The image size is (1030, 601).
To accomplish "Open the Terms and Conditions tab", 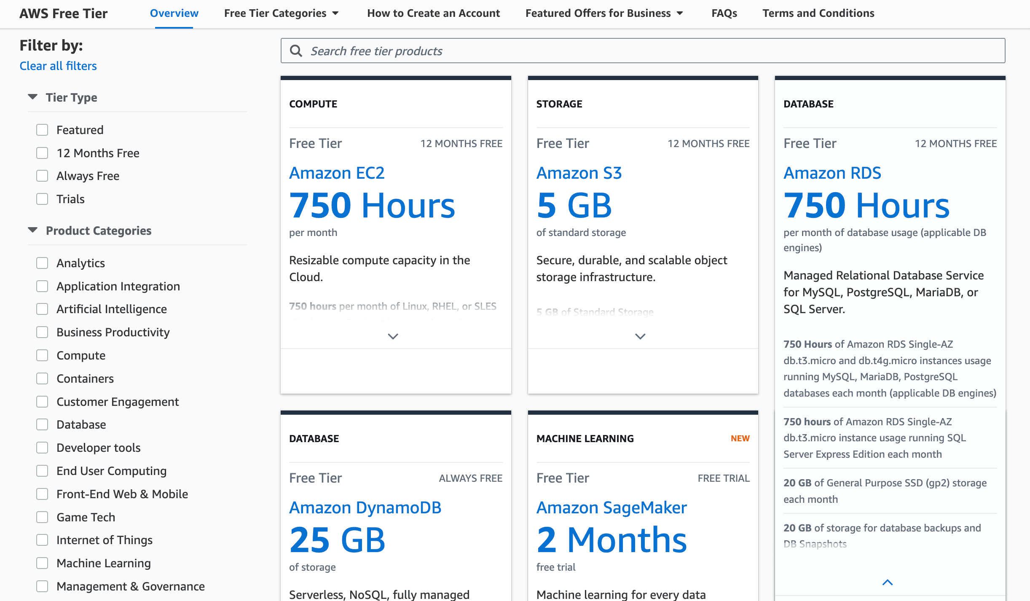I will (x=818, y=13).
